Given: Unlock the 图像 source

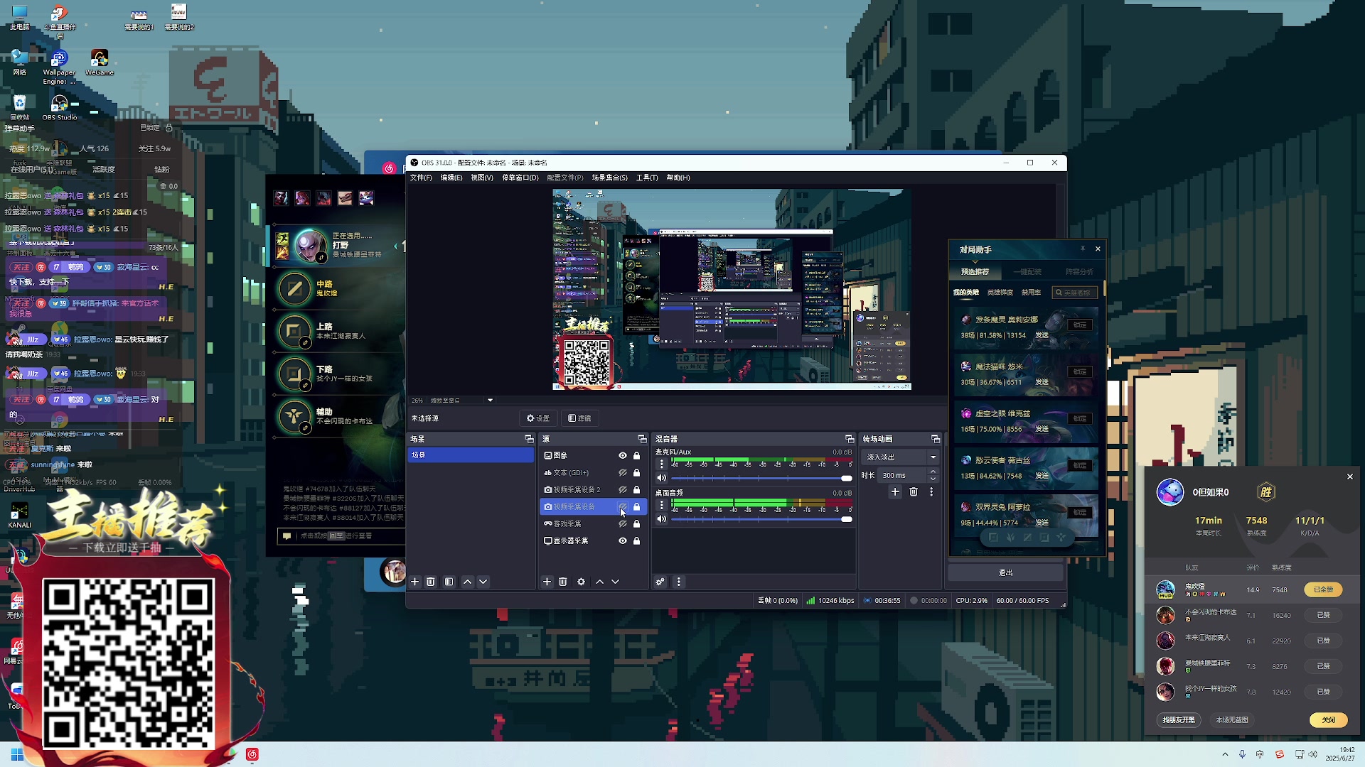Looking at the screenshot, I should (637, 456).
